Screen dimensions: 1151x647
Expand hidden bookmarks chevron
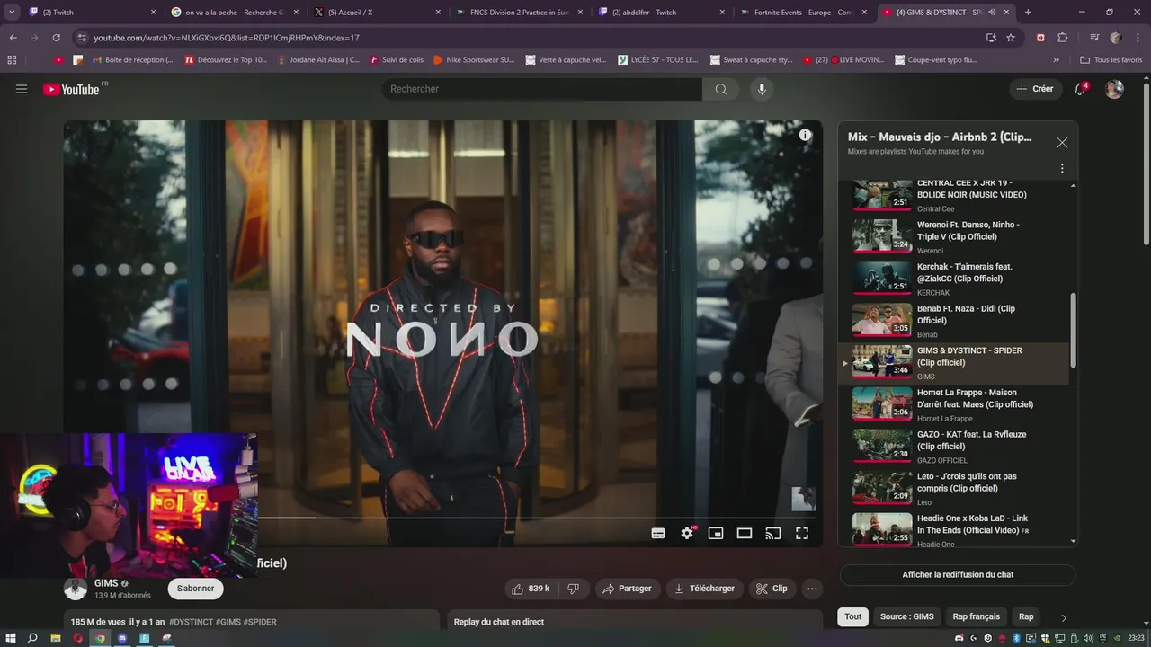[x=1056, y=60]
